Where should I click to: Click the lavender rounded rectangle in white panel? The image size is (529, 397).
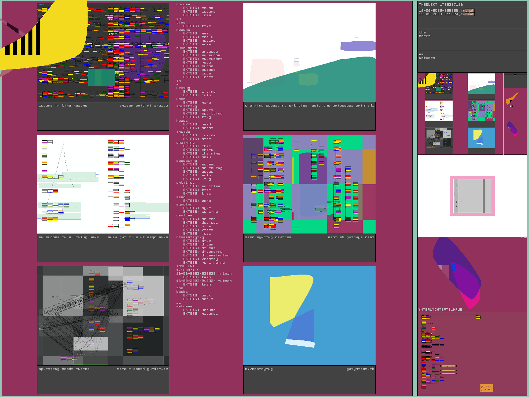(x=357, y=46)
